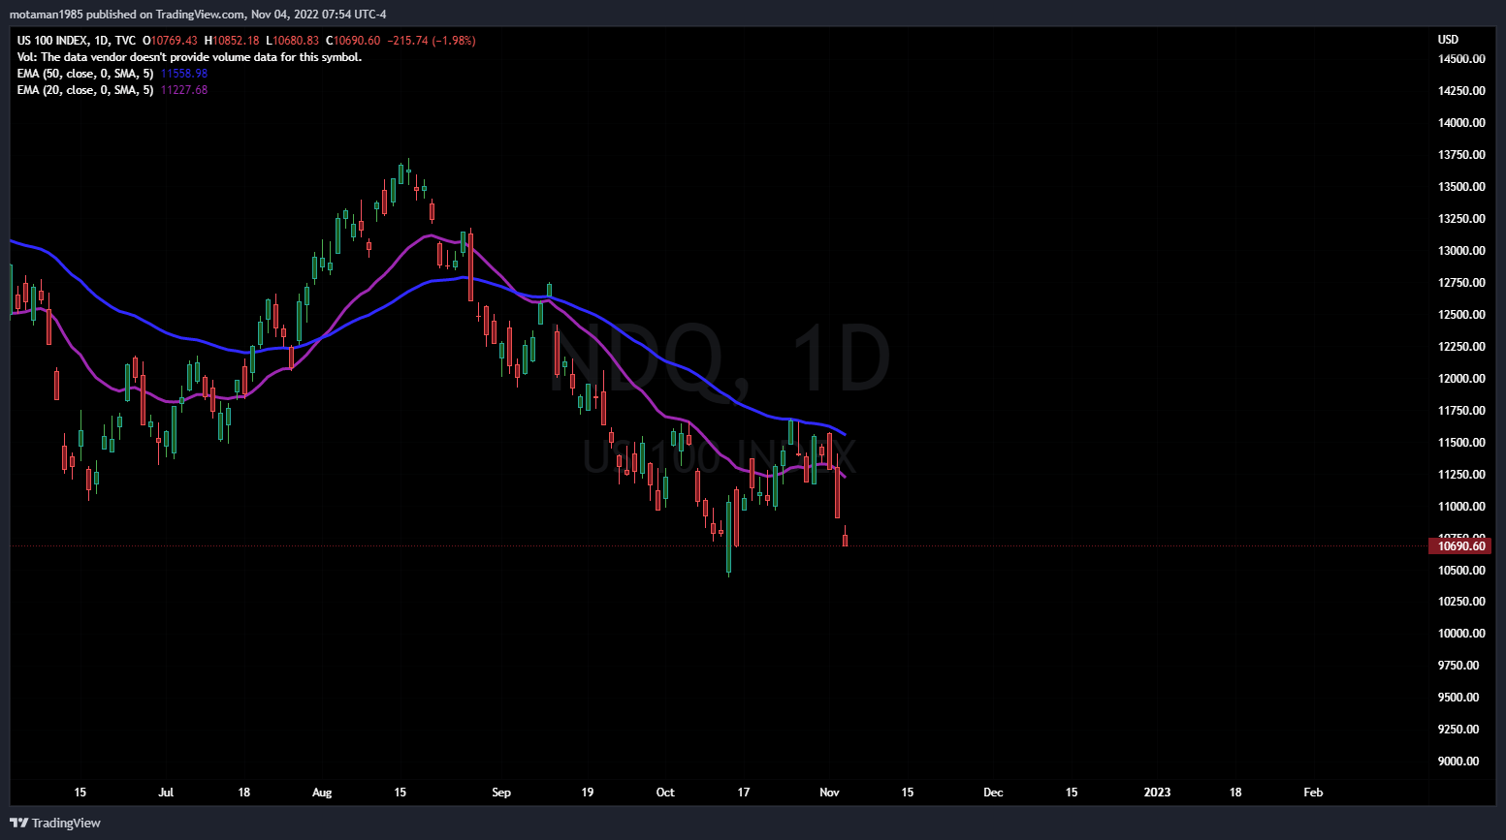Viewport: 1506px width, 840px height.
Task: Click the 9000.00 price axis label
Action: [1458, 762]
